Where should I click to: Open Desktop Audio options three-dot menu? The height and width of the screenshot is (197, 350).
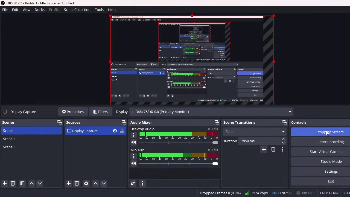(x=134, y=135)
